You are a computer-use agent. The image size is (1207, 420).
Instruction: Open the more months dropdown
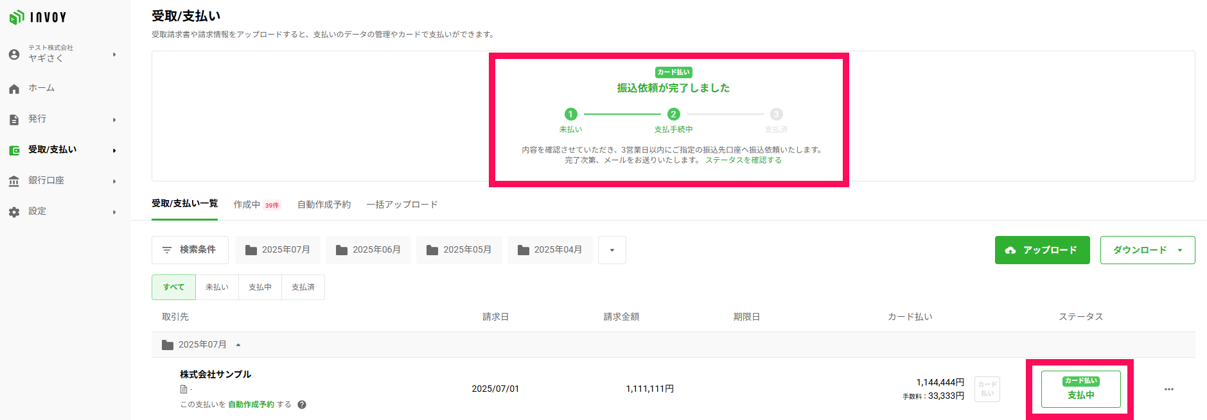[612, 250]
